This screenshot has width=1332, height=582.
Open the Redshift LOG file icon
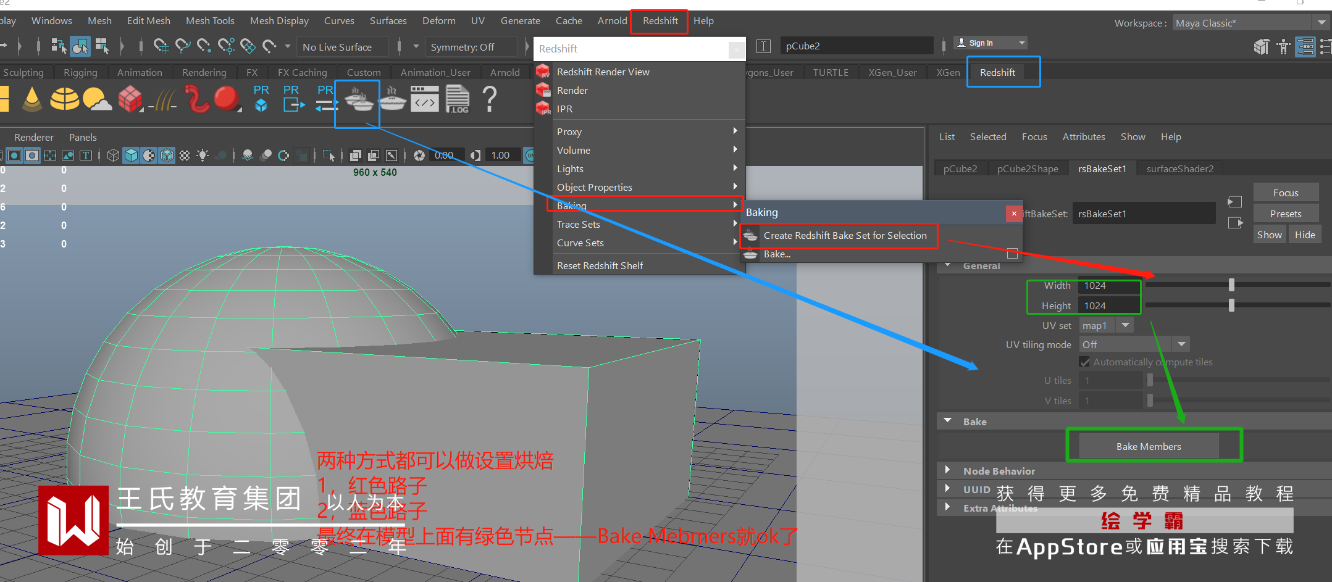pyautogui.click(x=458, y=99)
